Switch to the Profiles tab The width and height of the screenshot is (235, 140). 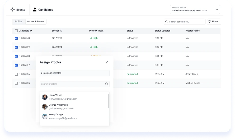(18, 22)
